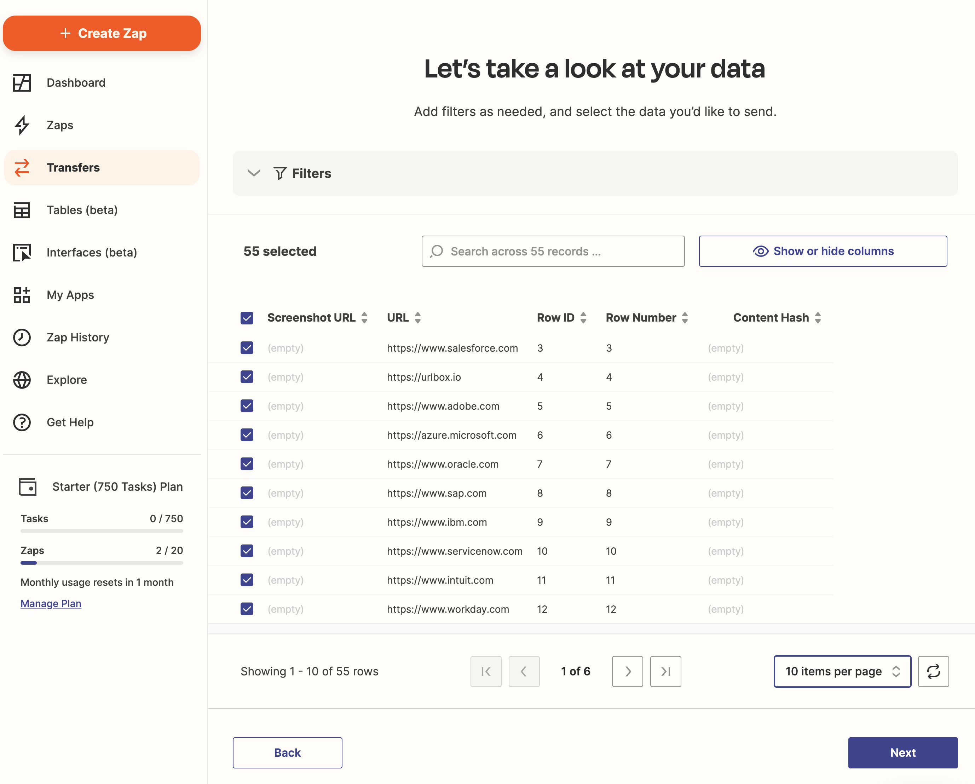Click the Explore globe icon
The image size is (975, 784).
pyautogui.click(x=22, y=380)
